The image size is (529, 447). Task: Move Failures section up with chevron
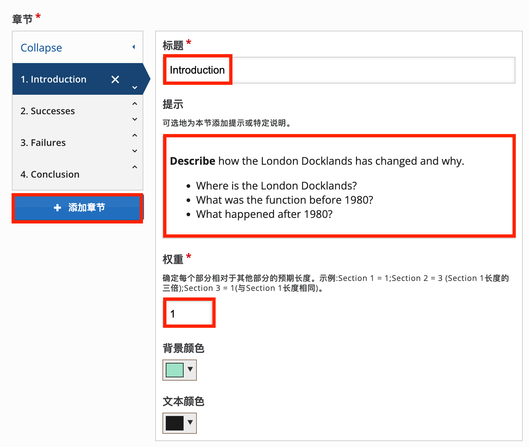(135, 135)
